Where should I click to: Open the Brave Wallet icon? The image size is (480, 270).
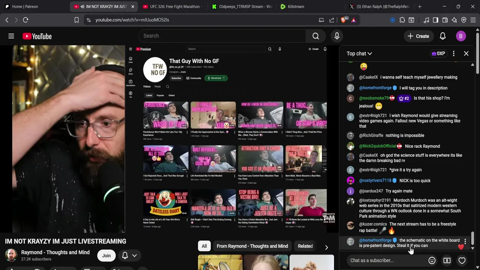(x=445, y=20)
